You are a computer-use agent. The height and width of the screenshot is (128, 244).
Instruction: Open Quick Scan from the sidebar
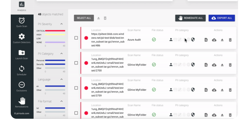point(22,21)
